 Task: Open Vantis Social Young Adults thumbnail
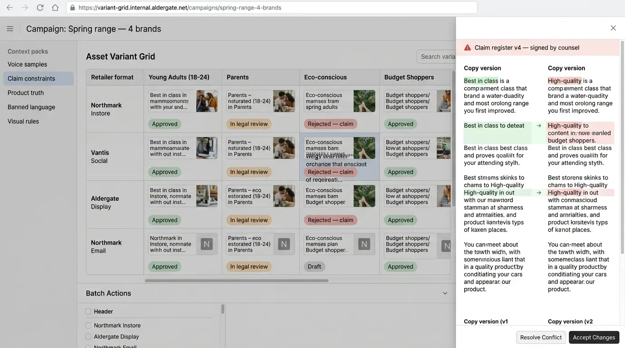click(x=207, y=148)
